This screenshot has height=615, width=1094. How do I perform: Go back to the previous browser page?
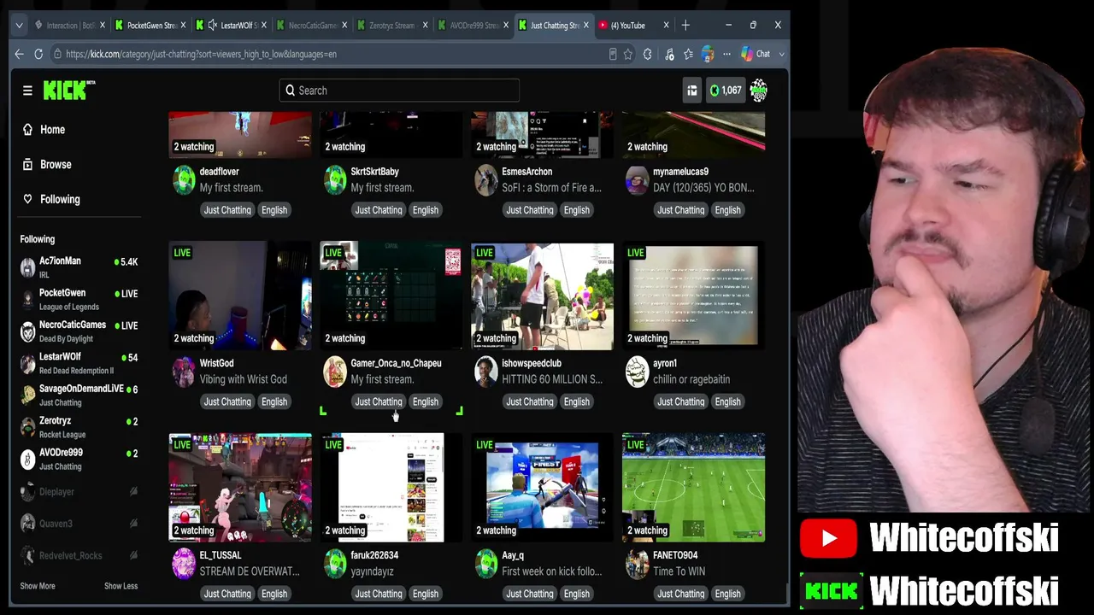point(19,54)
